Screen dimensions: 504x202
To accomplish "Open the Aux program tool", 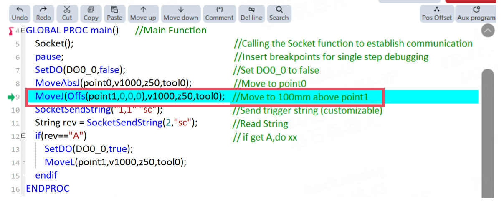I will [476, 13].
